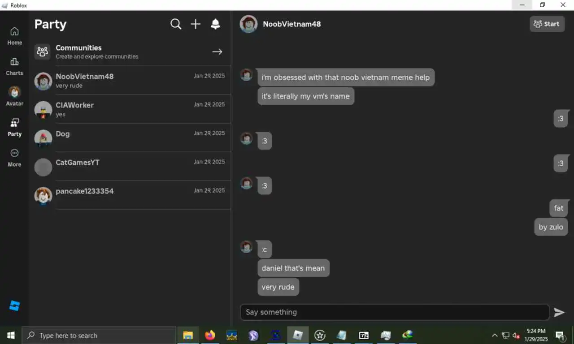This screenshot has height=344, width=574.
Task: Click the 'by zulo' sent message
Action: tap(551, 227)
